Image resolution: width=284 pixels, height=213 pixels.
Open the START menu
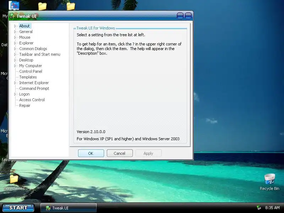18,208
